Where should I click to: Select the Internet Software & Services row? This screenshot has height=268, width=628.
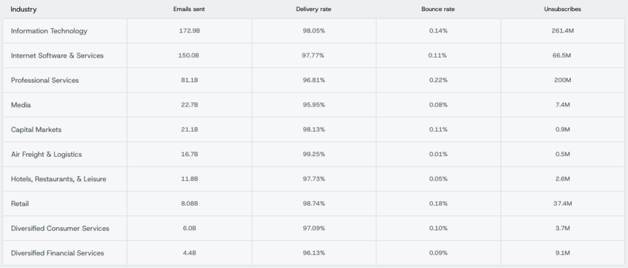57,56
